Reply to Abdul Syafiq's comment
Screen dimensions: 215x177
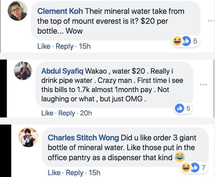(x=67, y=113)
